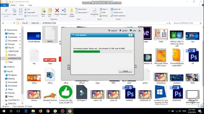Image resolution: width=204 pixels, height=114 pixels.
Task: Click Select all in the ribbon
Action: (115, 9)
